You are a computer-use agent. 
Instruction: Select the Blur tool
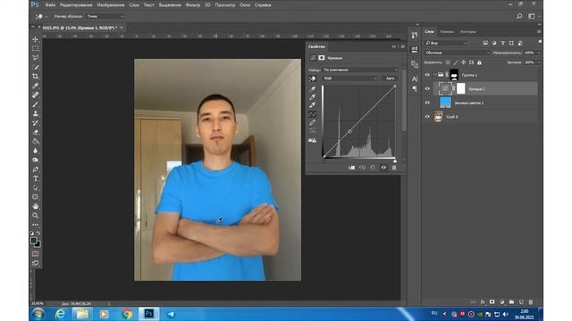click(36, 151)
